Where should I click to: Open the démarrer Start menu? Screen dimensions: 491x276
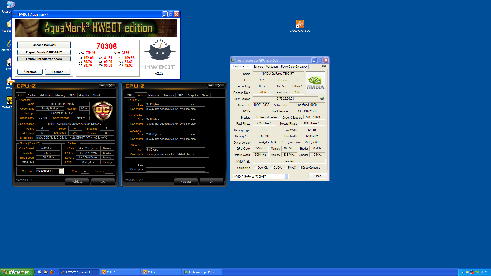coord(17,272)
